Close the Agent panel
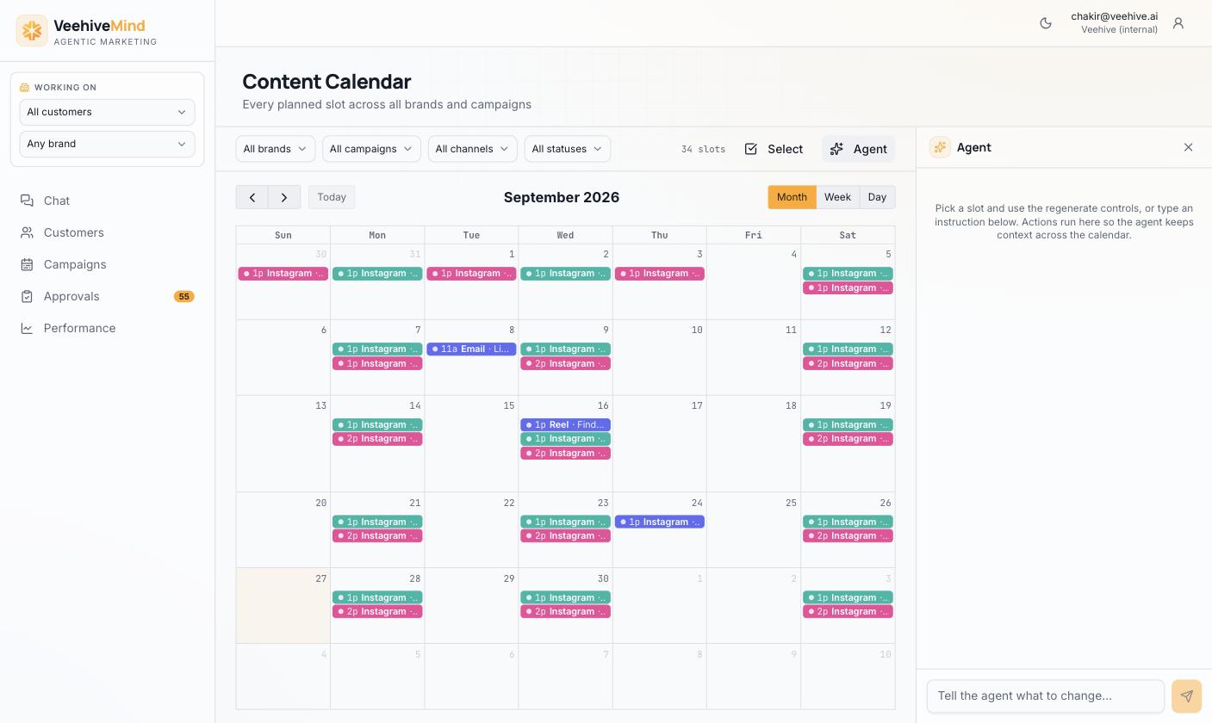Screen dimensions: 1212x723 [1188, 147]
